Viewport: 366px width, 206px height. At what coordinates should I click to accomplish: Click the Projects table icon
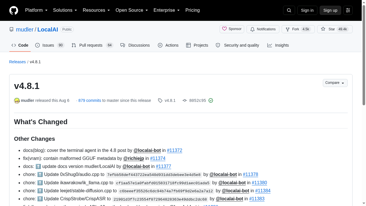tap(188, 45)
